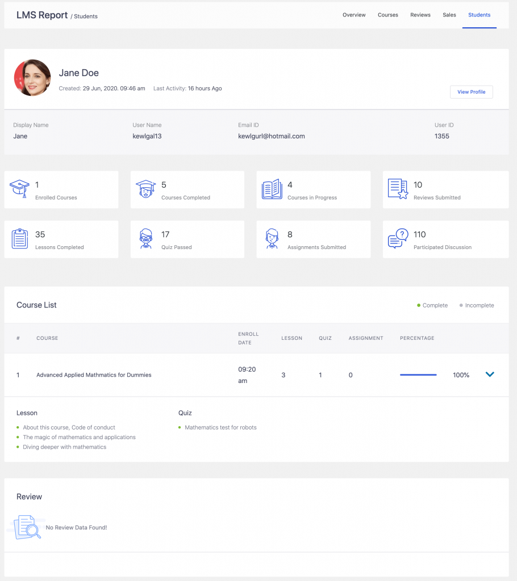Click Jane Doe's profile picture

point(32,77)
